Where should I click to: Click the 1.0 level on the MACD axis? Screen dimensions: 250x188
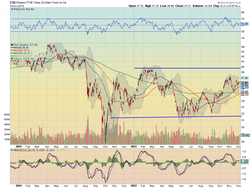(244, 152)
